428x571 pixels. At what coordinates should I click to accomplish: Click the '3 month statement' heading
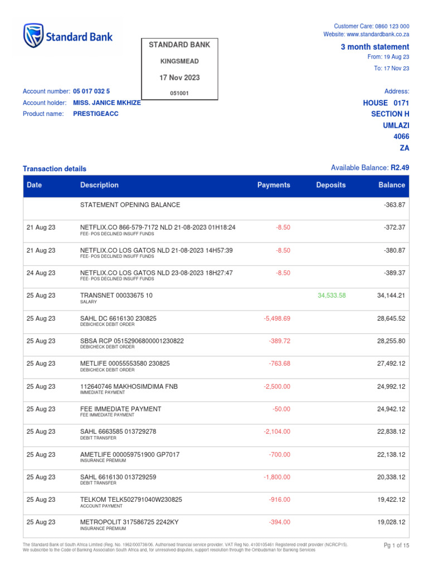[375, 47]
